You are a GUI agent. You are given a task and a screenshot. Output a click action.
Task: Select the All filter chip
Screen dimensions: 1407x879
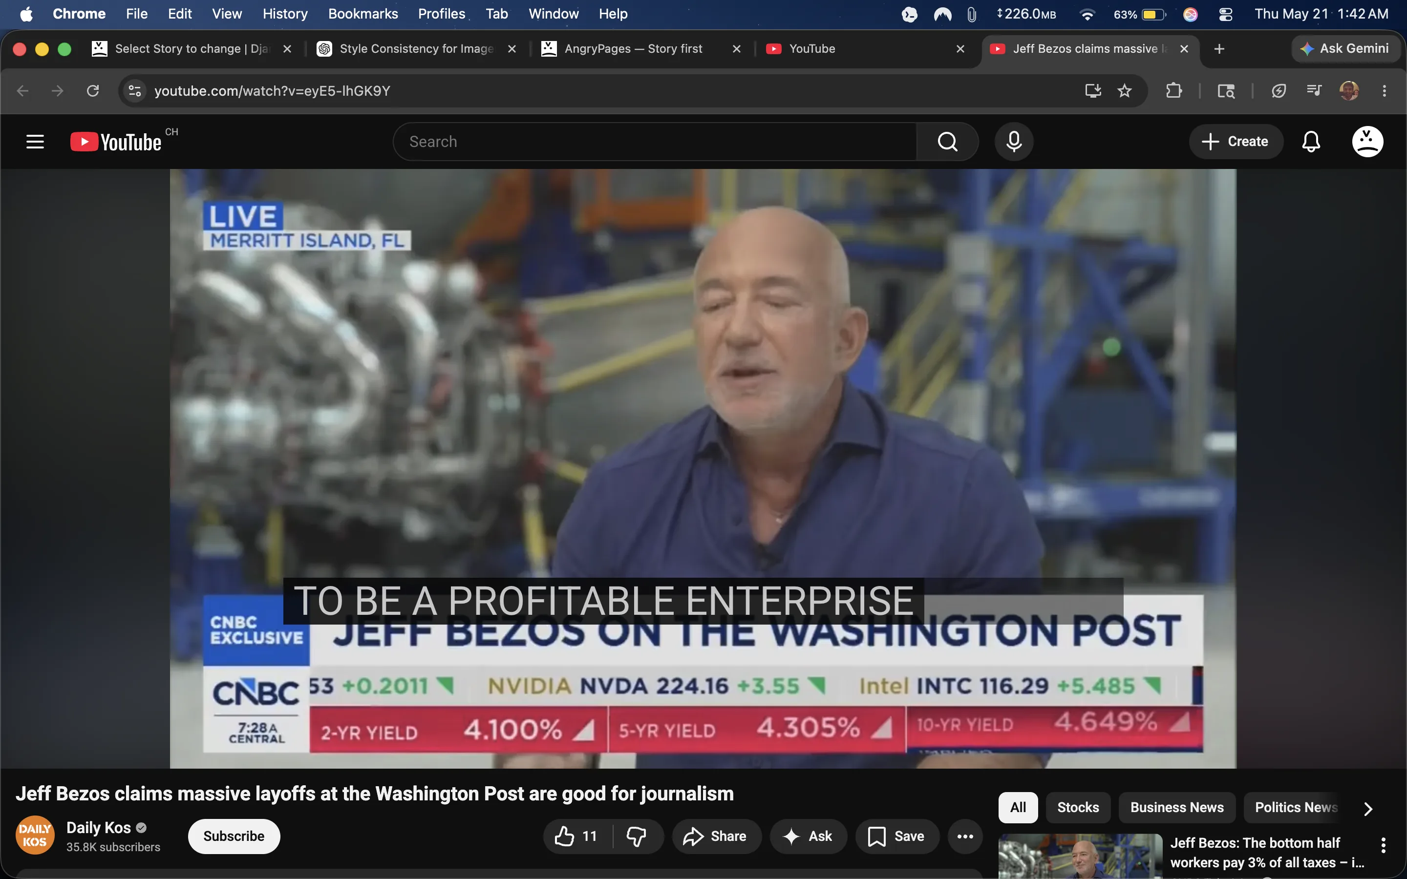coord(1018,808)
